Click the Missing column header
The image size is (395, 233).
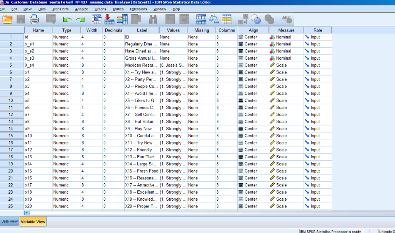(x=201, y=30)
